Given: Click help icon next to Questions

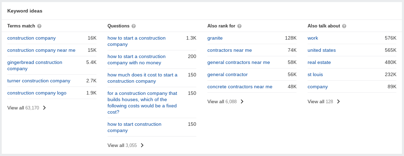Looking at the screenshot, I should [134, 26].
